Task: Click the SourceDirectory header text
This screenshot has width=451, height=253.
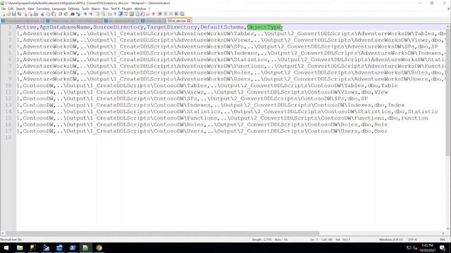Action: (118, 27)
